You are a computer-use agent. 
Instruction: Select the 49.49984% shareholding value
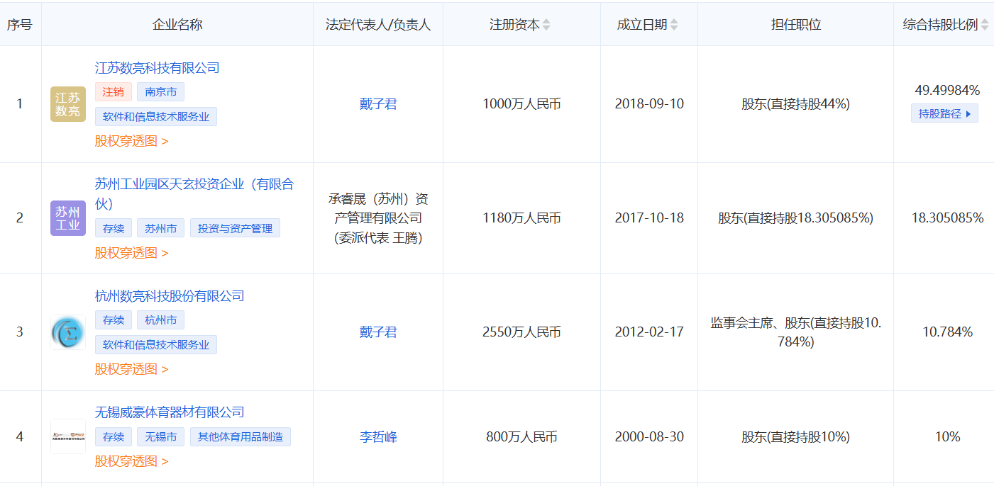click(x=947, y=91)
